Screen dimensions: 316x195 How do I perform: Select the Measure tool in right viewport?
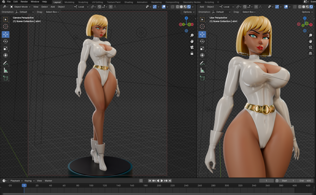point(202,70)
